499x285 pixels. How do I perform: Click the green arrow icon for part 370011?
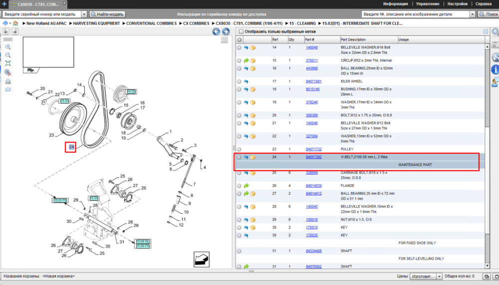point(246,60)
